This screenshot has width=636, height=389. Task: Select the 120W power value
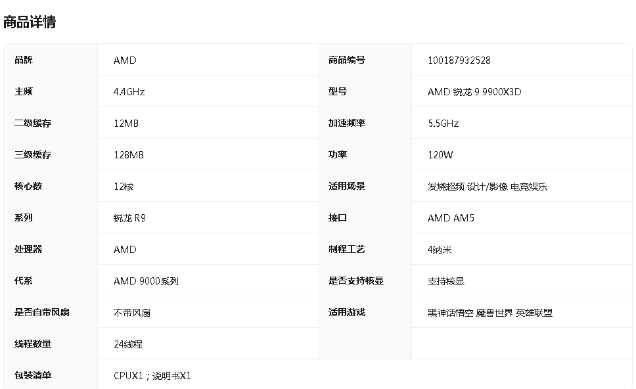pos(440,155)
